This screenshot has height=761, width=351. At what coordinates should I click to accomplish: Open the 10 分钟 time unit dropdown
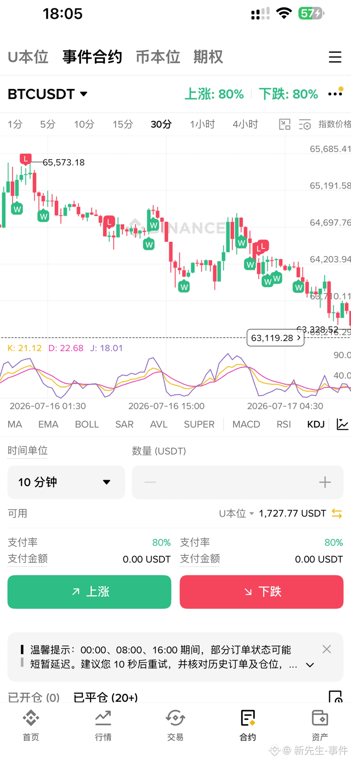(x=66, y=482)
